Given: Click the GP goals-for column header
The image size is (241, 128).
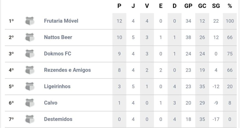Looking at the screenshot, I should click(x=188, y=5).
